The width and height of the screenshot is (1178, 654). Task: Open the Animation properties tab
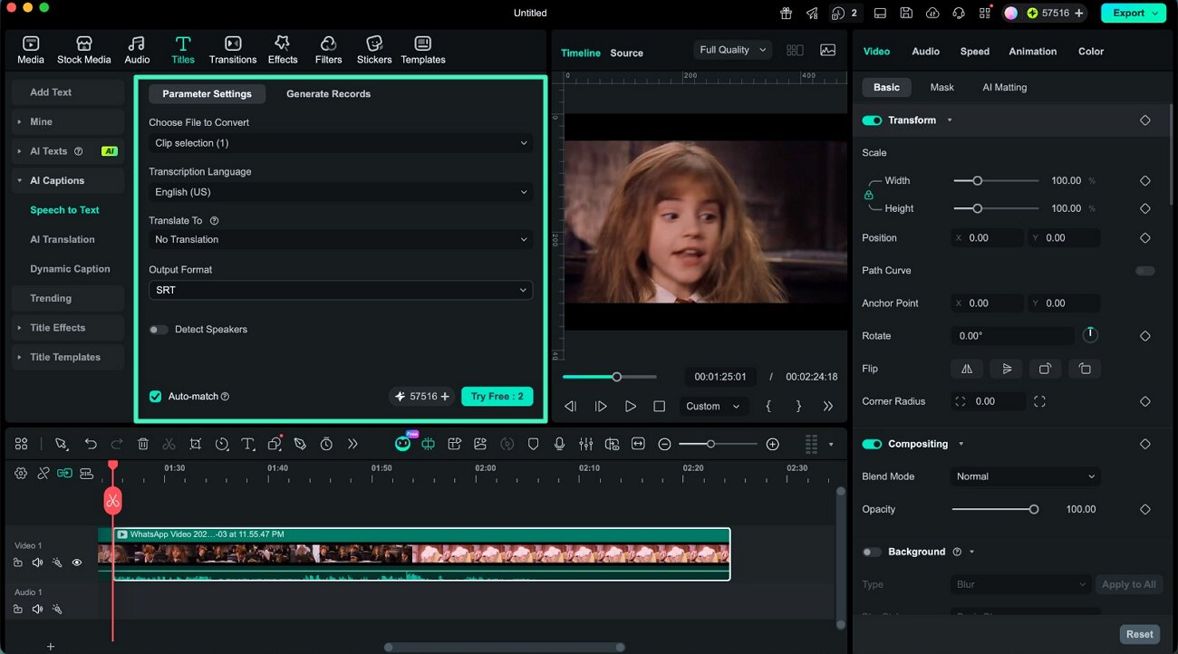click(x=1033, y=52)
